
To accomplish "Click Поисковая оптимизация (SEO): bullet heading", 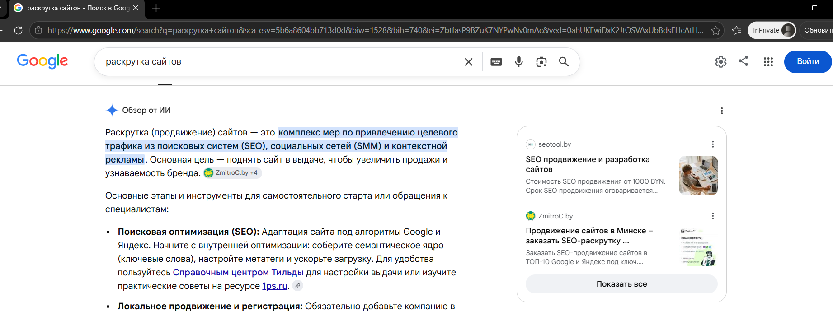I will click(x=188, y=232).
